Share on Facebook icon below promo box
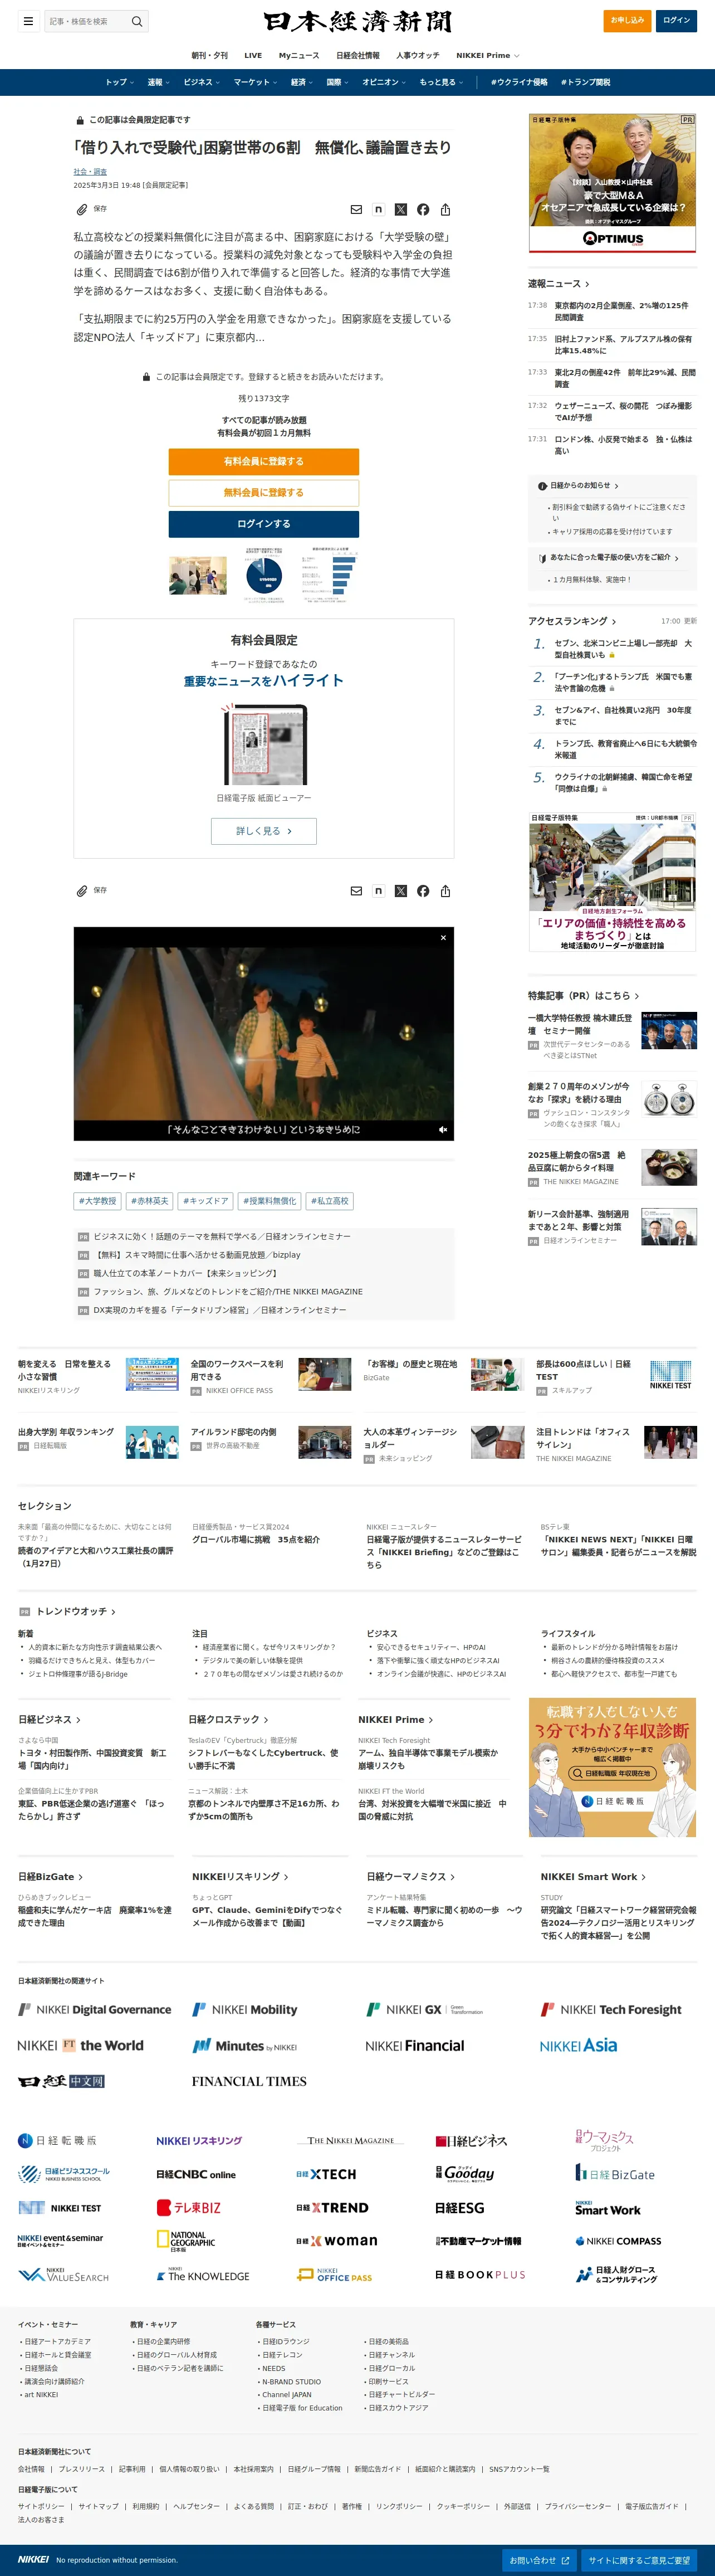 (x=423, y=890)
